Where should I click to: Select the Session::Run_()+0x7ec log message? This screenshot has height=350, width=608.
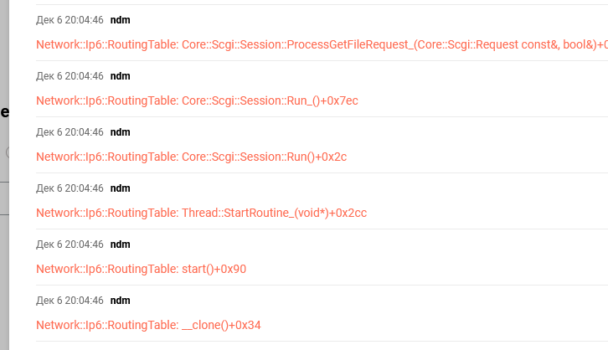(197, 100)
